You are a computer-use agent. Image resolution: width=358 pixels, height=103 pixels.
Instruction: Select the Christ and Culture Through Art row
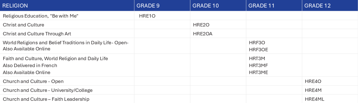179,34
